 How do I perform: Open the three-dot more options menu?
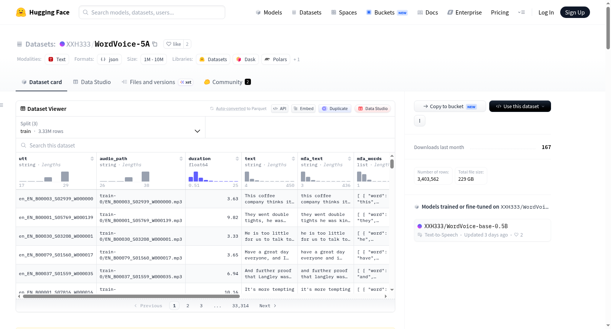[x=420, y=121]
